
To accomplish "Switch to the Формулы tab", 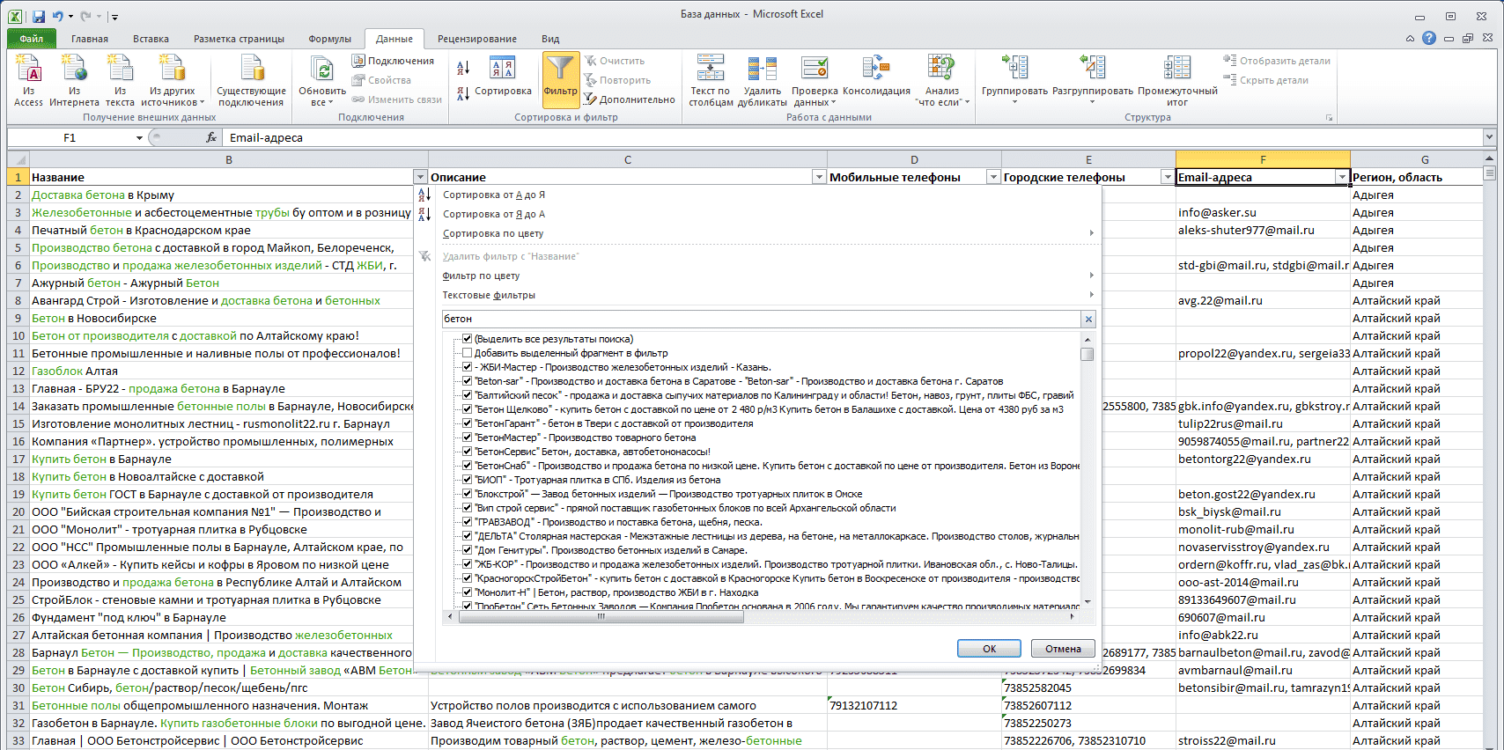I will [330, 39].
